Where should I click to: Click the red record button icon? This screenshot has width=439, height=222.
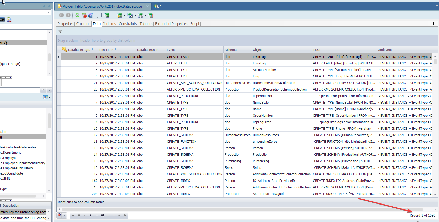[x=59, y=215]
